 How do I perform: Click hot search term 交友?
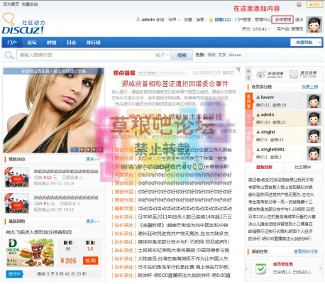tap(222, 55)
